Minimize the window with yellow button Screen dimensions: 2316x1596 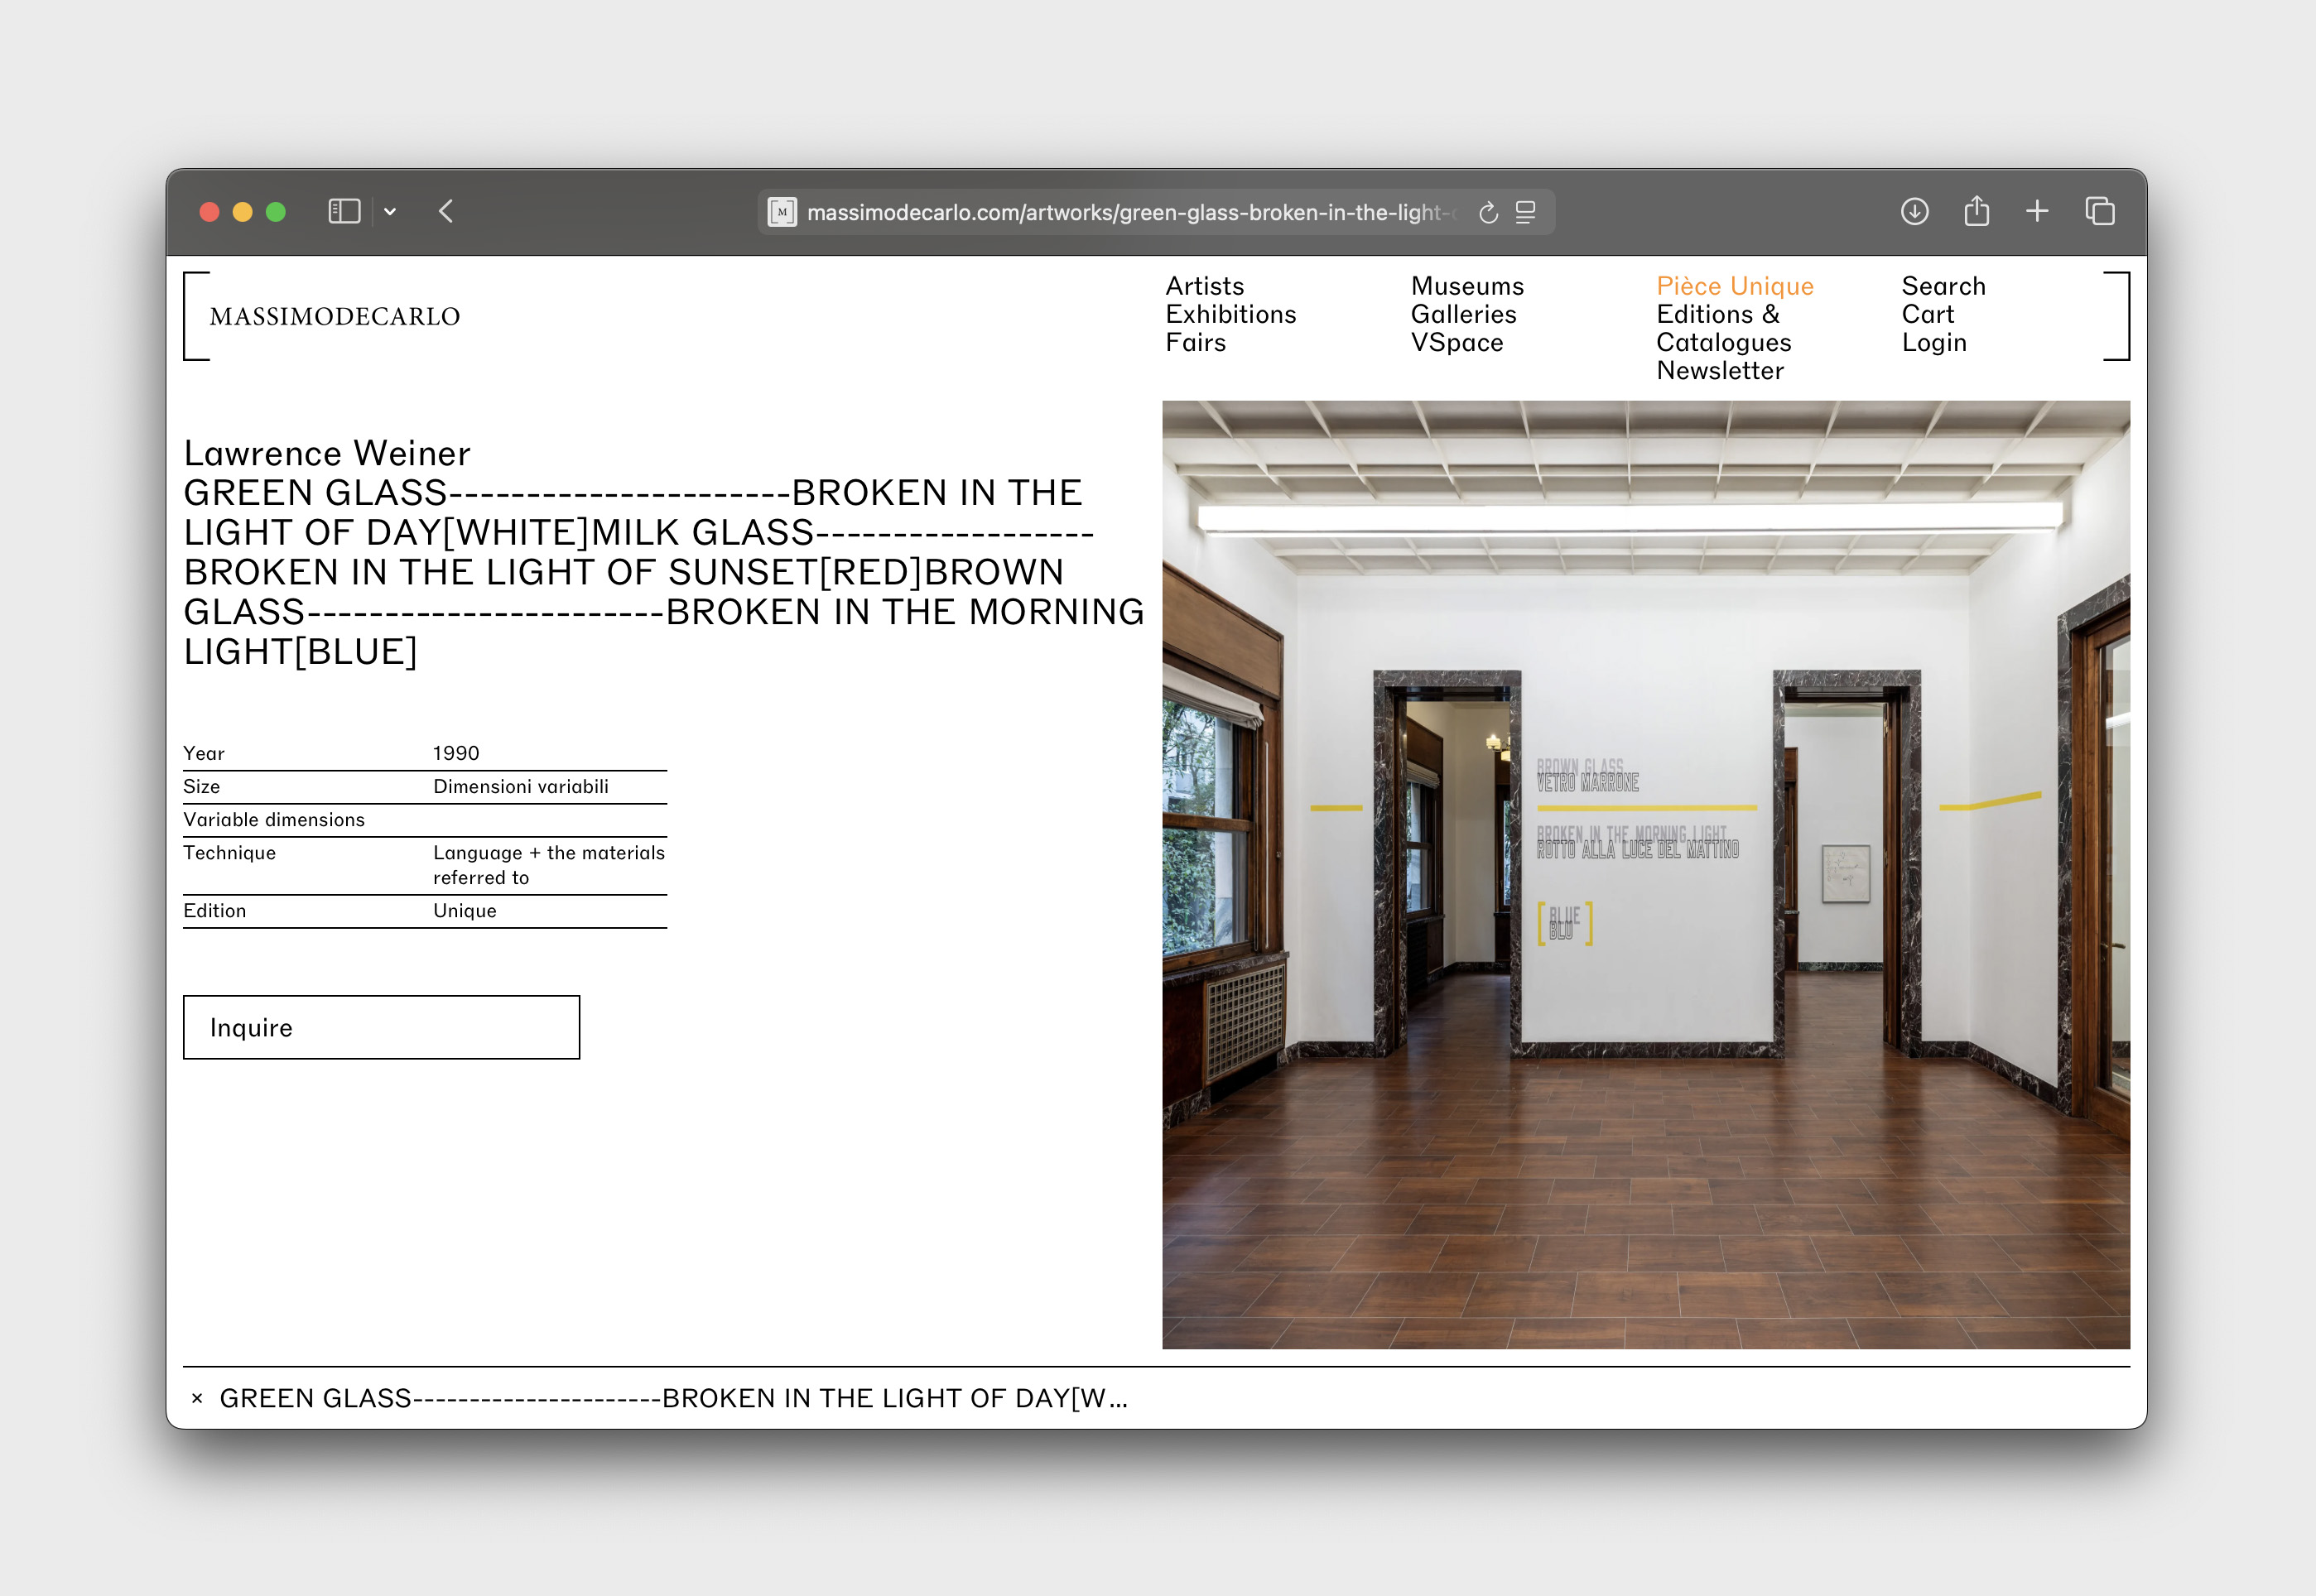click(242, 212)
